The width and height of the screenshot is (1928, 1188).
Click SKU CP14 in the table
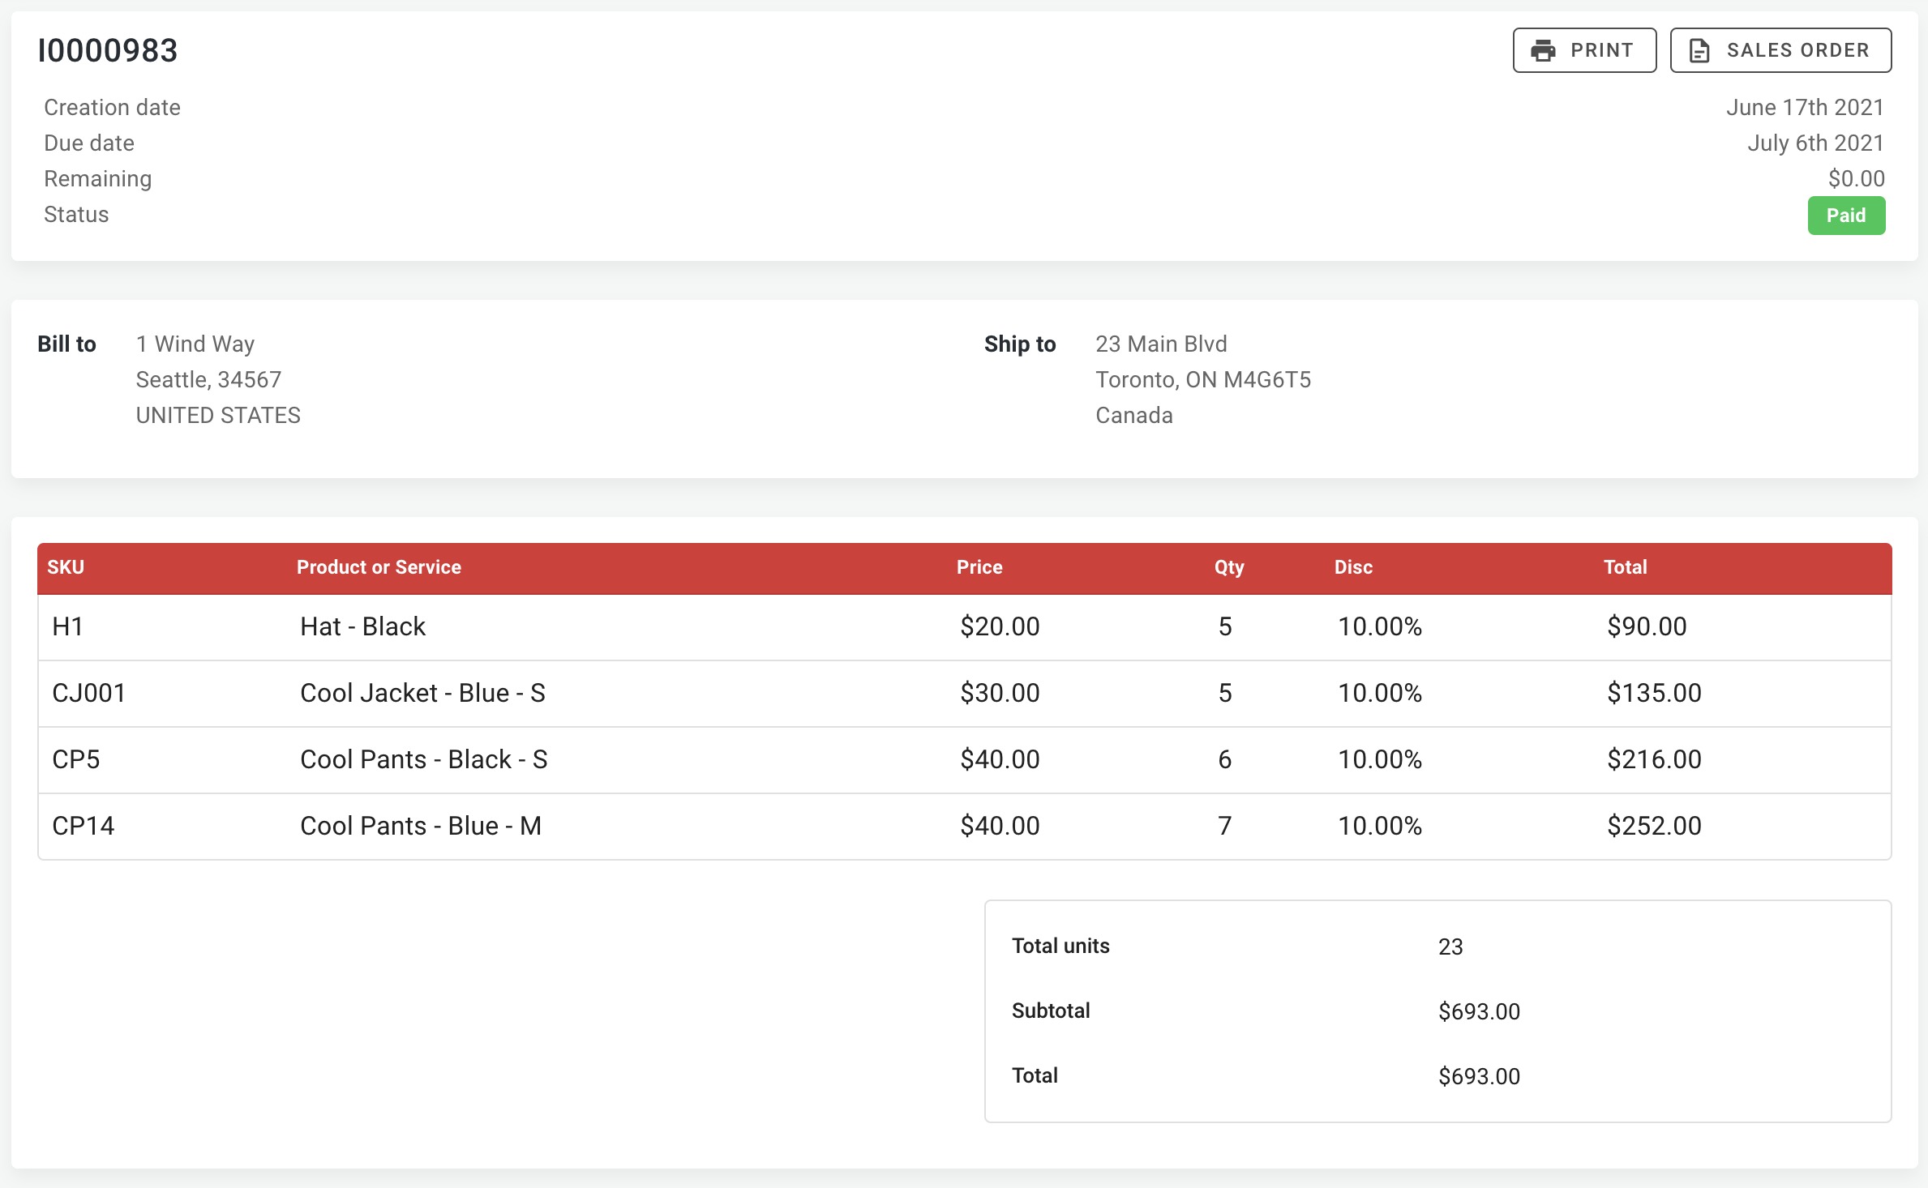pos(84,826)
